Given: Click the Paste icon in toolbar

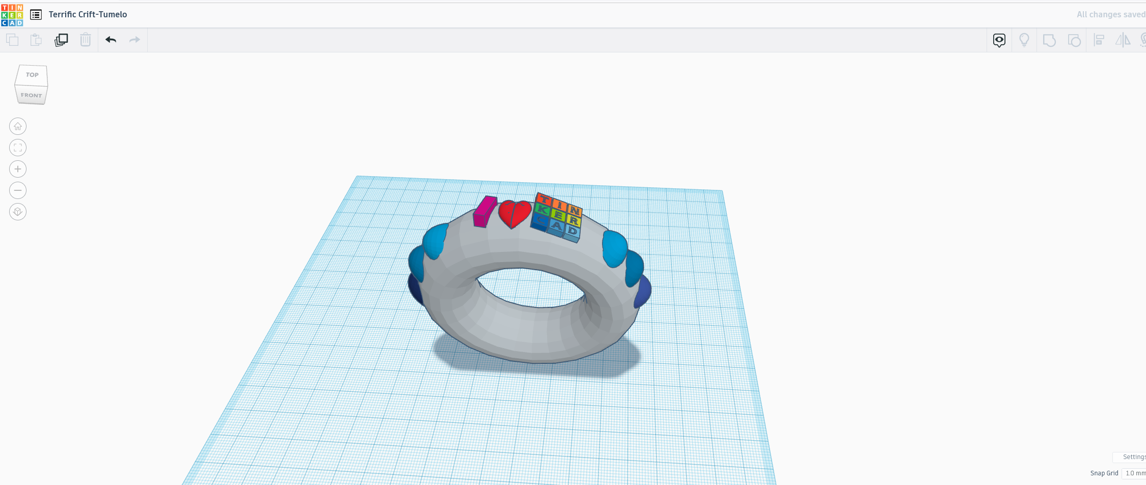Looking at the screenshot, I should click(x=36, y=40).
